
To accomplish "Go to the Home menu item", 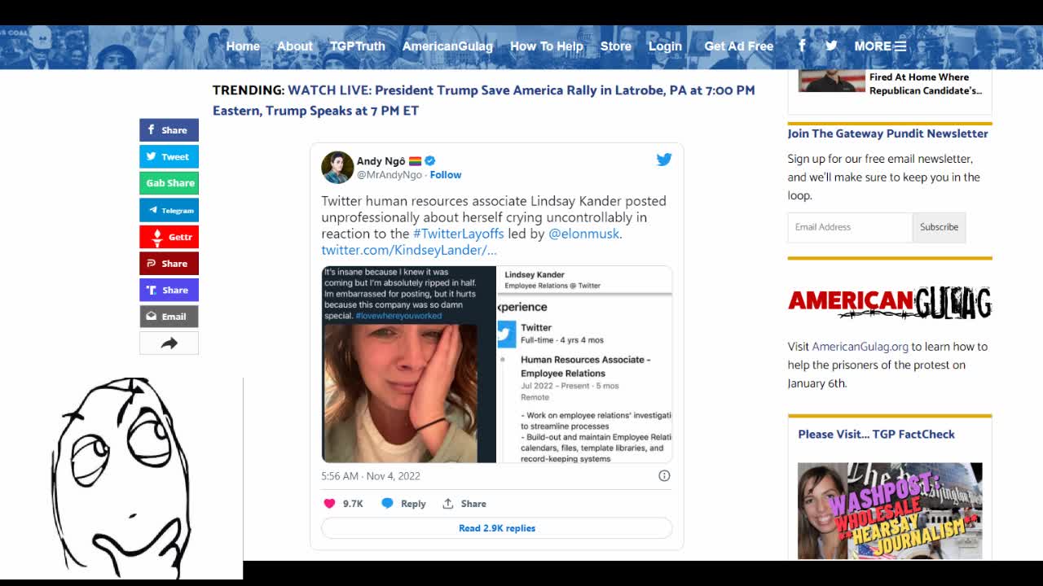I will (243, 46).
